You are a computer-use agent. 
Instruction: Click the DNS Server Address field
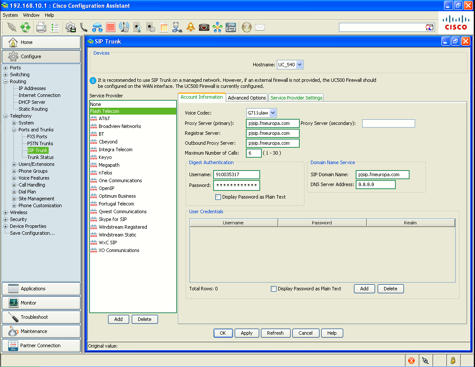(x=376, y=184)
